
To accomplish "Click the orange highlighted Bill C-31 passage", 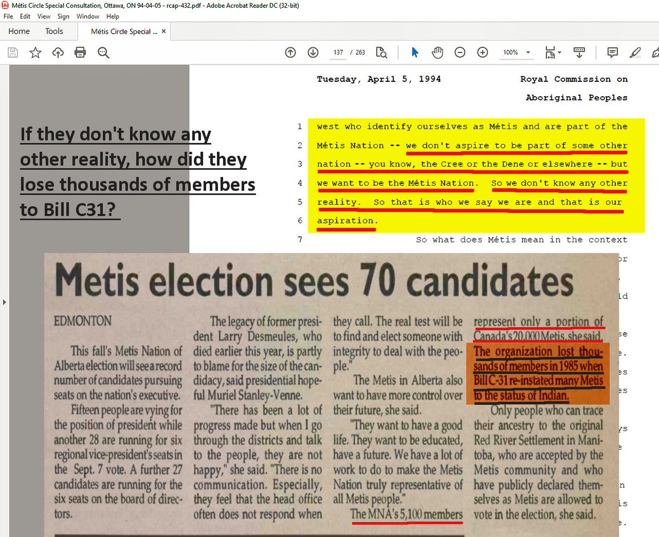I will 539,374.
